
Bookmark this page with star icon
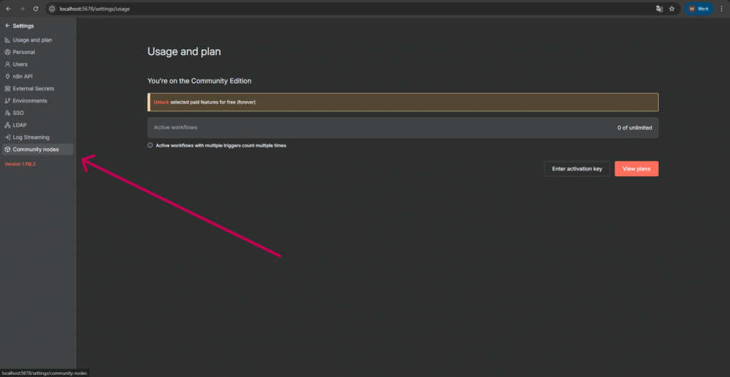[672, 9]
